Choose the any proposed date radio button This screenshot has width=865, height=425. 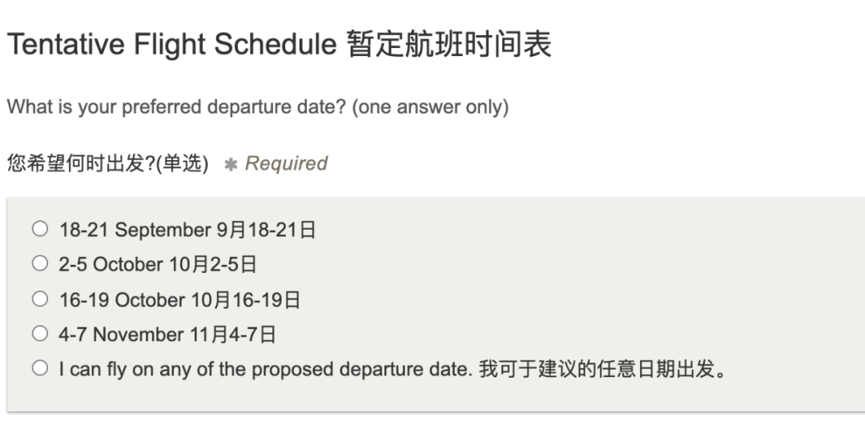coord(40,368)
